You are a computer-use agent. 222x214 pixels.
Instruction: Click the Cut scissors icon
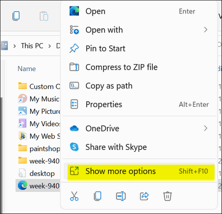(74, 196)
